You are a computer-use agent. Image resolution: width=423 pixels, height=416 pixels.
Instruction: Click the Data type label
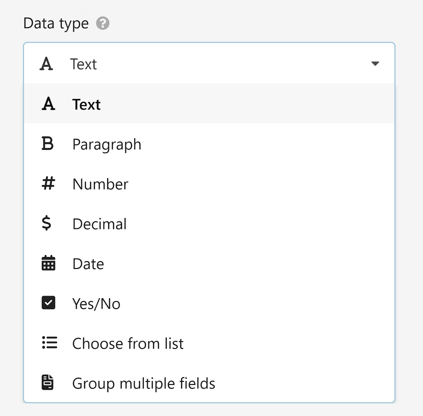coord(56,23)
